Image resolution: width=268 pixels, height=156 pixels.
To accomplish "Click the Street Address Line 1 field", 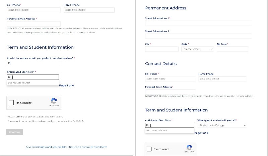I will (x=198, y=23).
